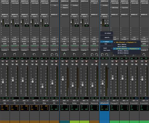Arm record on the OH track
This screenshot has width=149, height=123.
[56, 61]
